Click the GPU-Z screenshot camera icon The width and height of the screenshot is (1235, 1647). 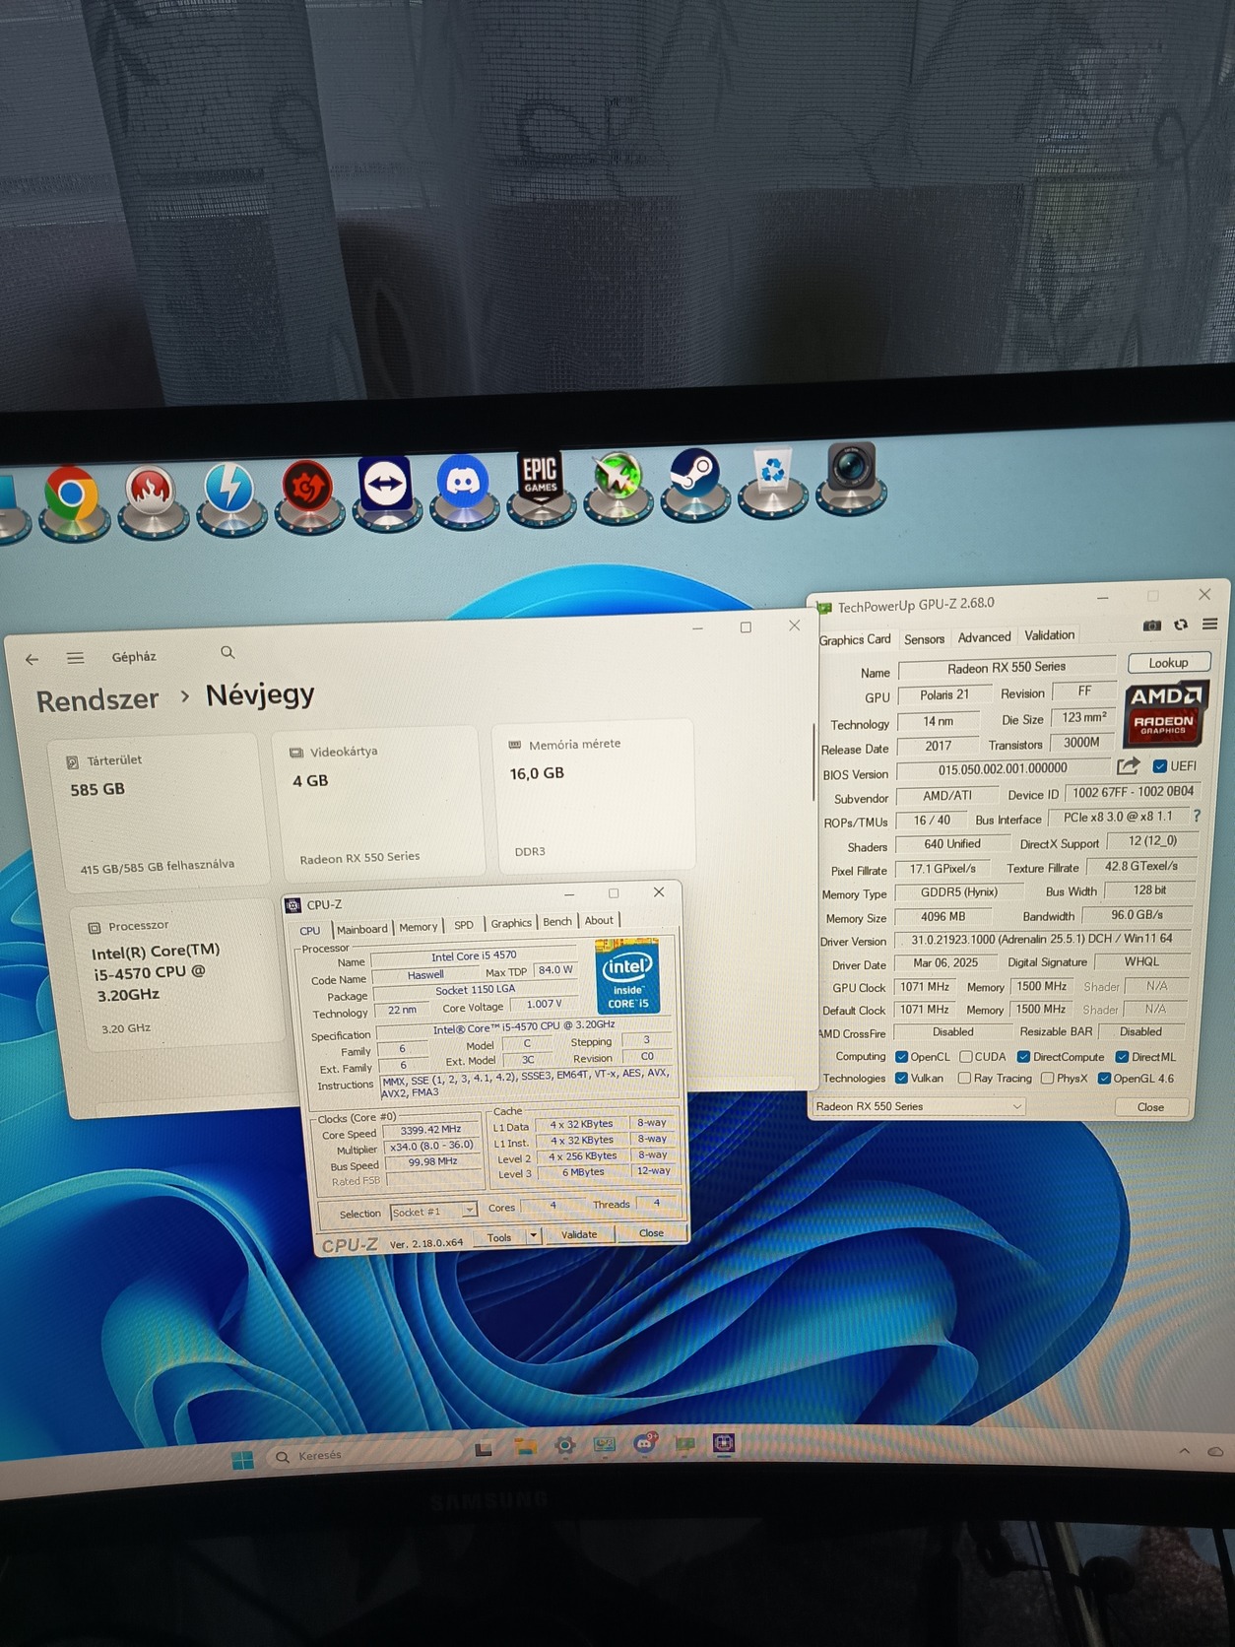click(x=1151, y=626)
